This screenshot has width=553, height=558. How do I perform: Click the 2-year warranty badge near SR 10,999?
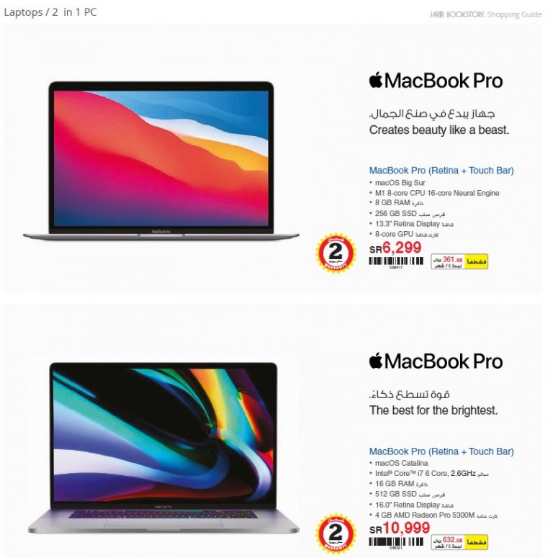[336, 534]
